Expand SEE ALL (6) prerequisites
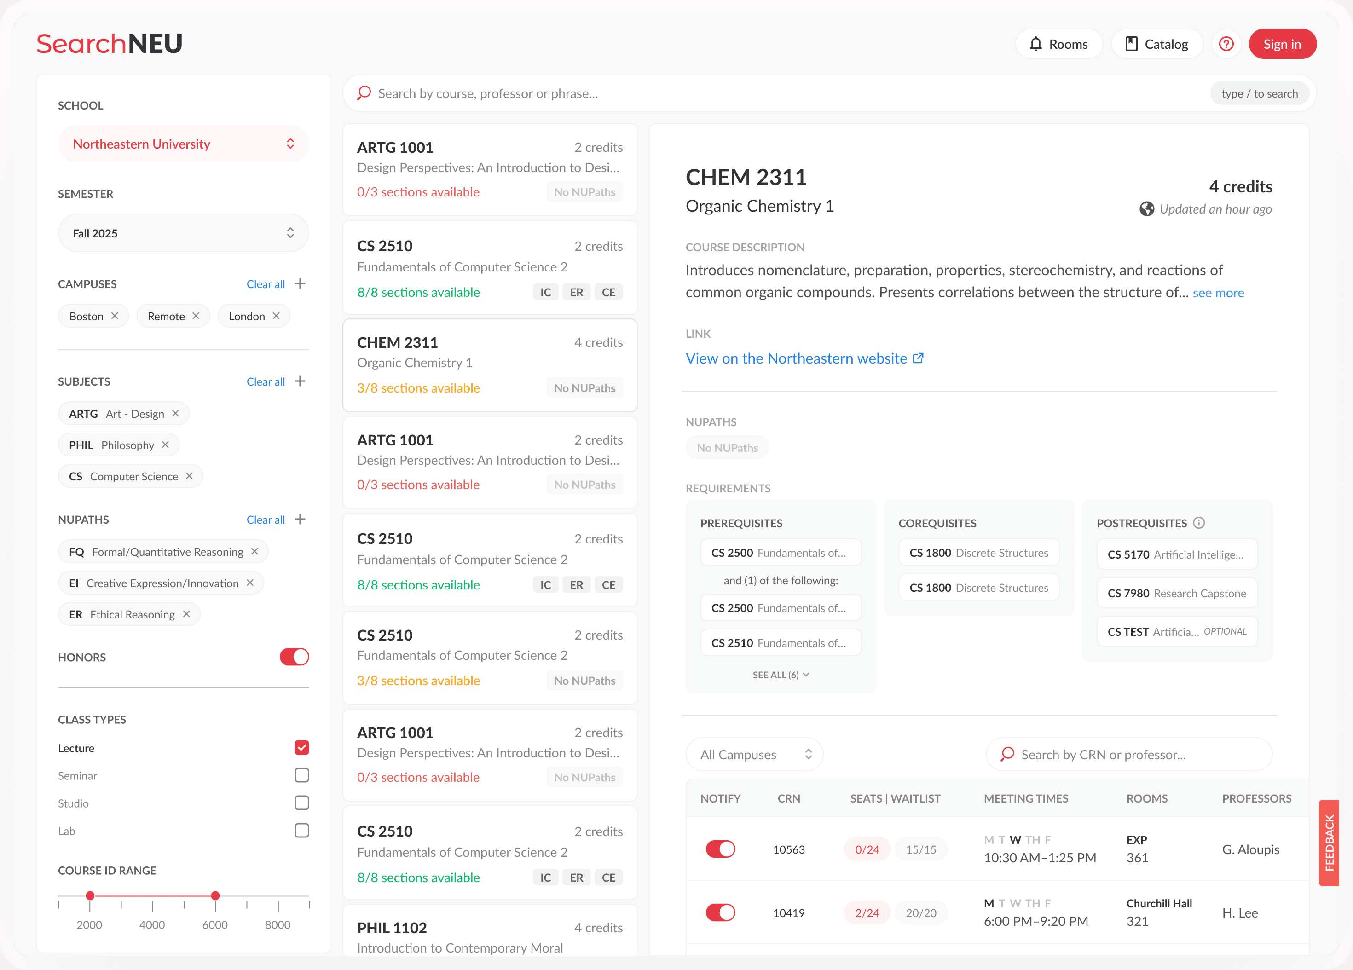 [x=781, y=675]
